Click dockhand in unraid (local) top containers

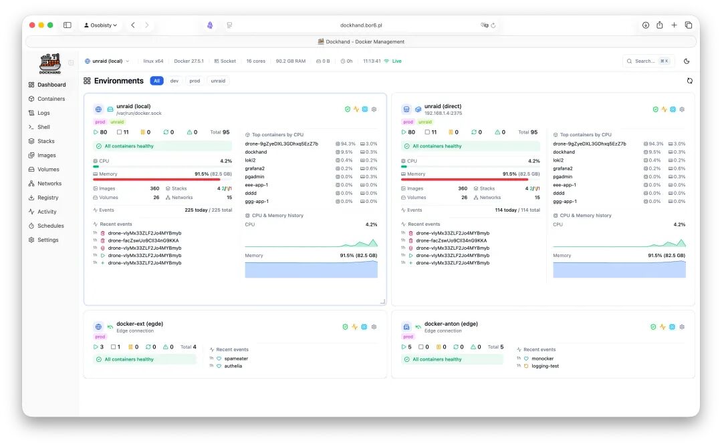(255, 152)
